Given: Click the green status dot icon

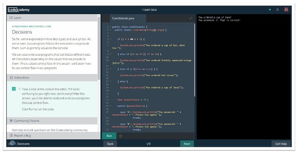Looking at the screenshot, I should tap(270, 9).
